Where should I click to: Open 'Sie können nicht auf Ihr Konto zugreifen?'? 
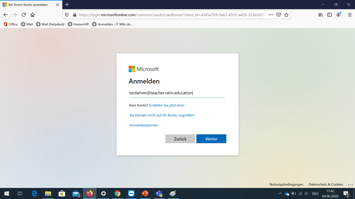(x=162, y=115)
